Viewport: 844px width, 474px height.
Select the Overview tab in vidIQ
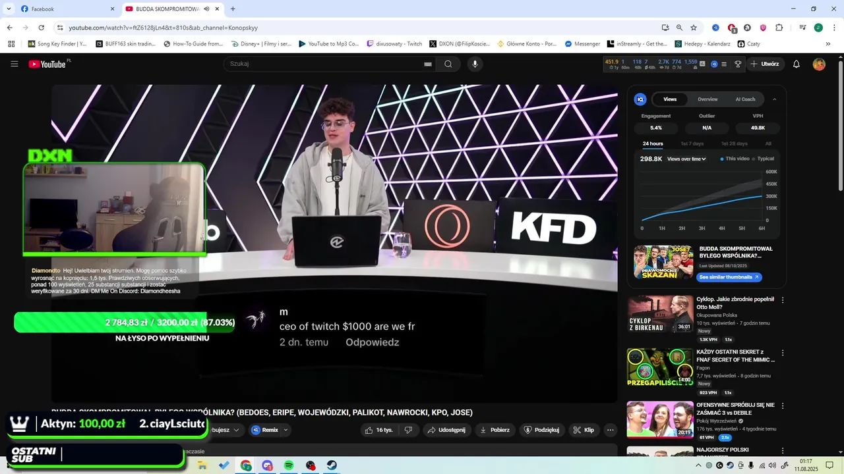click(x=708, y=99)
